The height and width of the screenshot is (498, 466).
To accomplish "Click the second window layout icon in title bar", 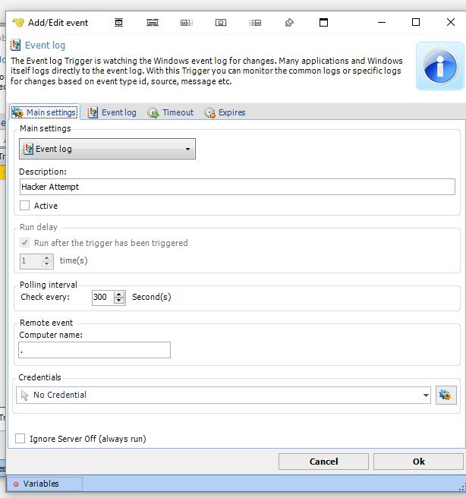I will 153,23.
